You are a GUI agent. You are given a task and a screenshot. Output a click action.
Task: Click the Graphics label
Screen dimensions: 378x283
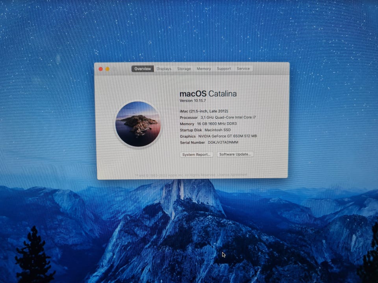coord(187,136)
